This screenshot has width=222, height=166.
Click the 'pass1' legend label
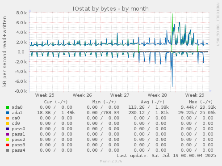(x=18, y=134)
